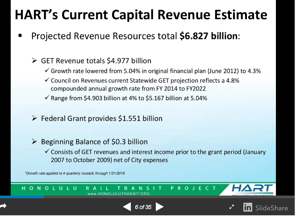Advance to the next slide
Viewport: 296px width, 217px height.
pyautogui.click(x=160, y=207)
